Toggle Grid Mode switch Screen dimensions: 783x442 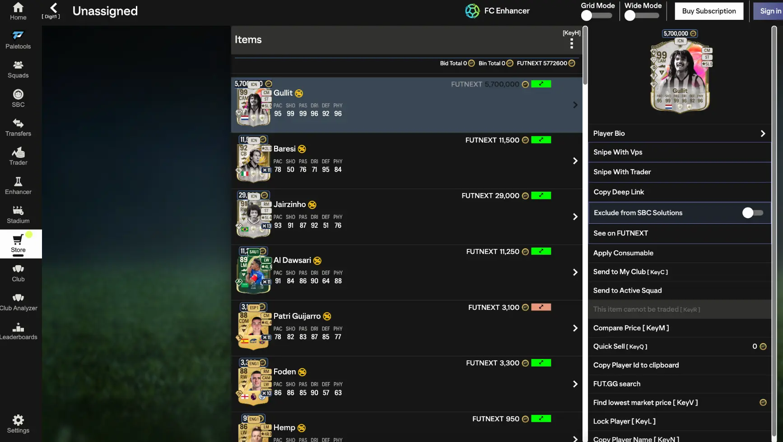click(x=597, y=15)
